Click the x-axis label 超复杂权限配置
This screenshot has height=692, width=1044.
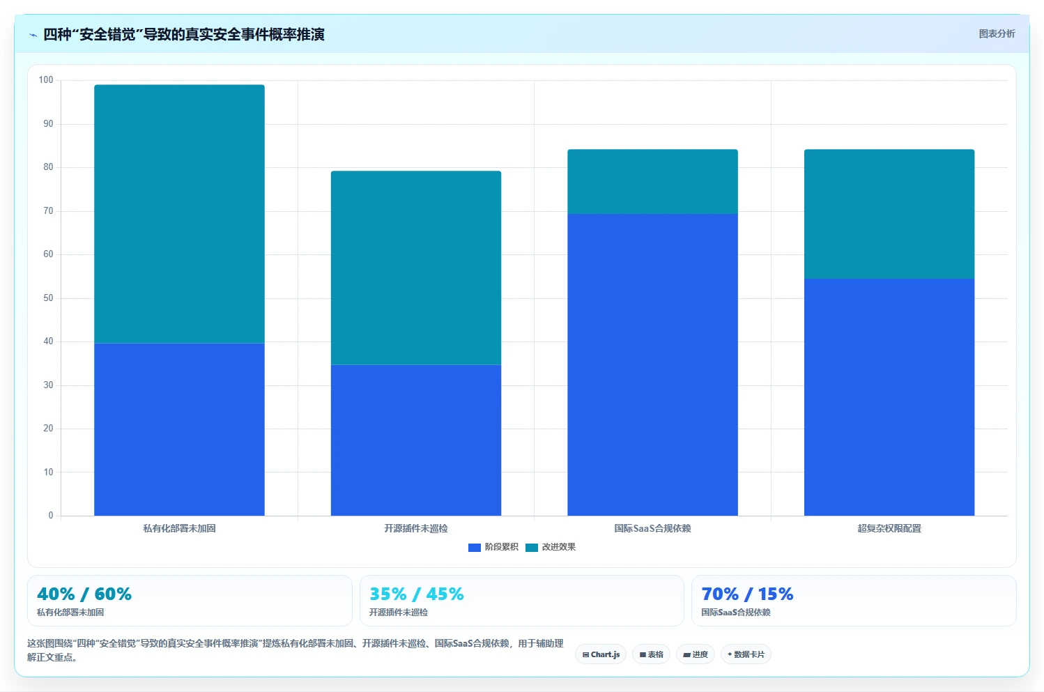(x=889, y=528)
